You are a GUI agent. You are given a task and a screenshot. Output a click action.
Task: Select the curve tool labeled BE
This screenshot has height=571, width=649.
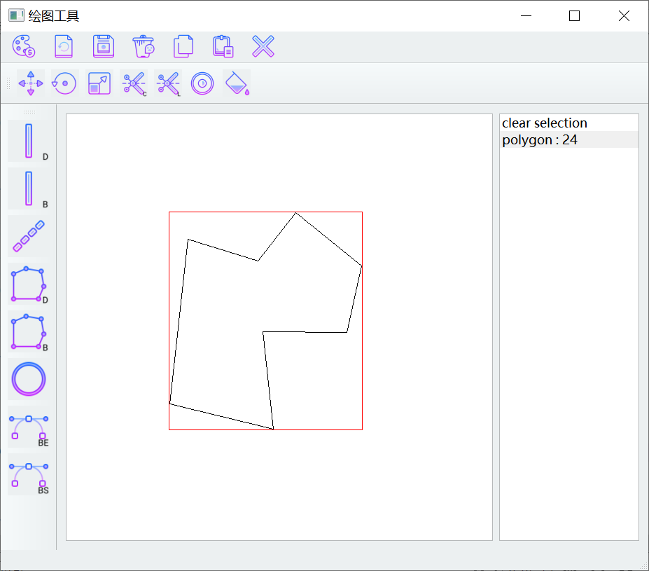tap(29, 427)
